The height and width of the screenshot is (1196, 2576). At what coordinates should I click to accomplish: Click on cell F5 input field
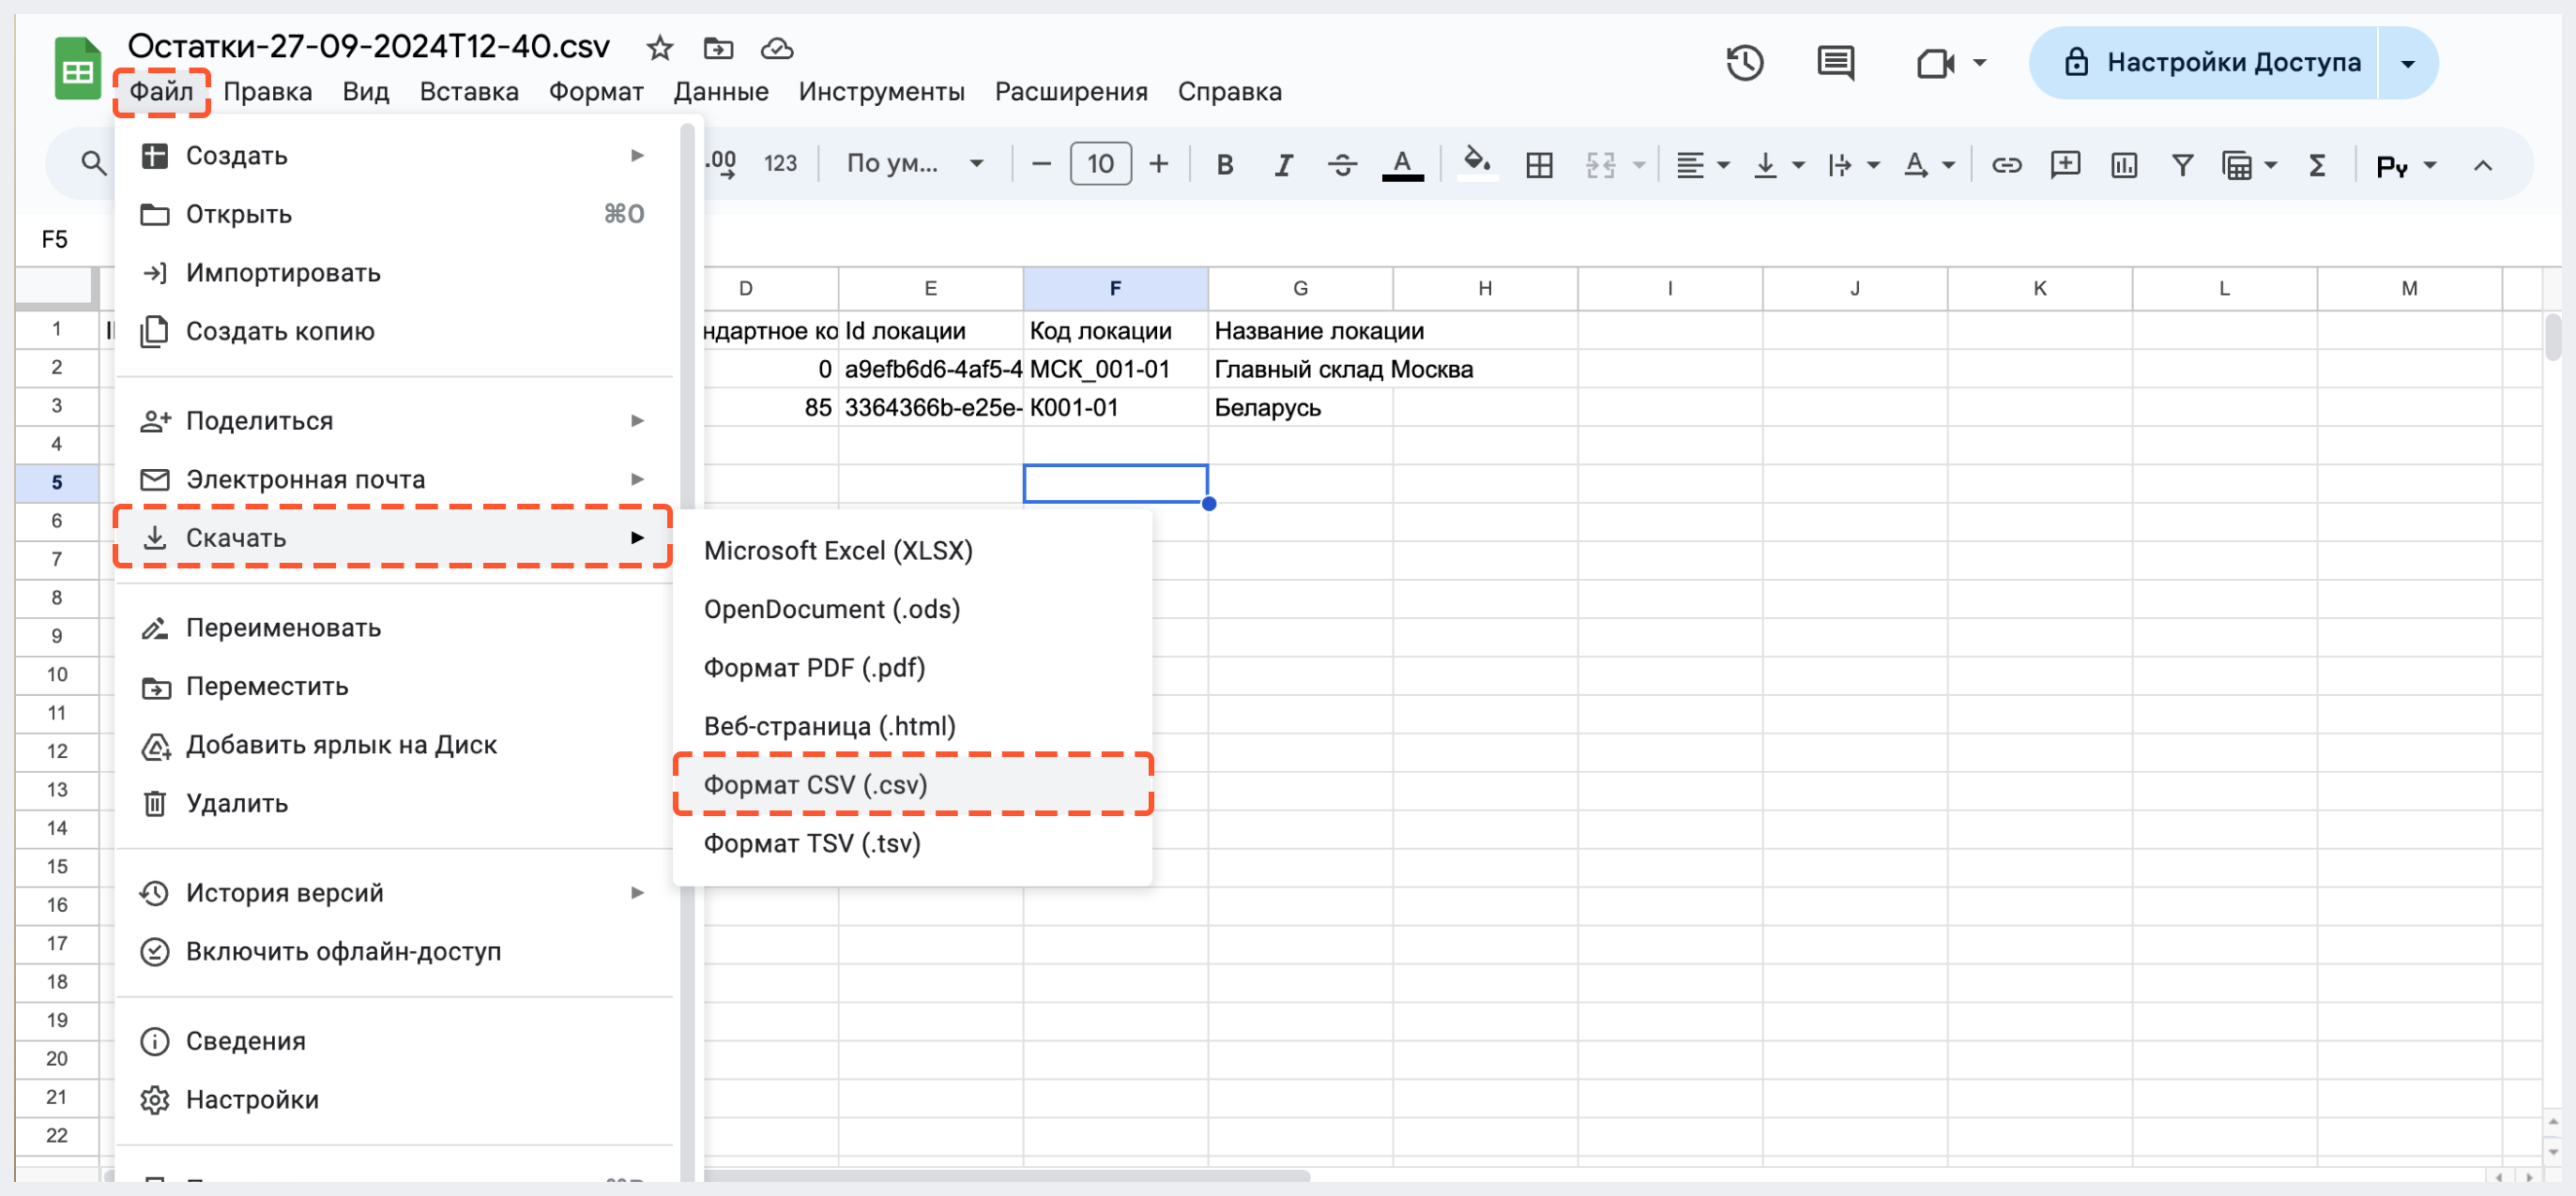[1116, 483]
